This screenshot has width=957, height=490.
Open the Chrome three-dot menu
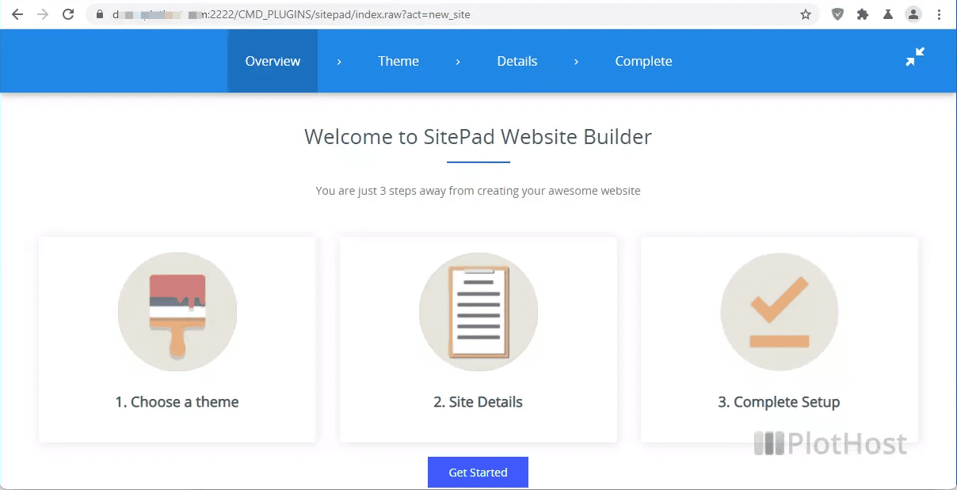coord(940,14)
